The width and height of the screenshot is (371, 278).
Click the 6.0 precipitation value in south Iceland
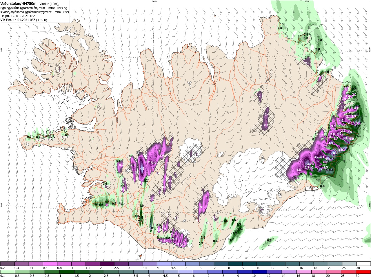tap(151, 228)
